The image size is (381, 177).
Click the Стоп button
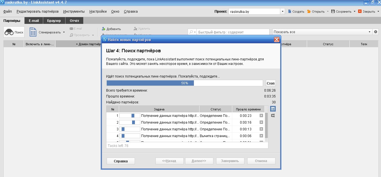click(271, 83)
